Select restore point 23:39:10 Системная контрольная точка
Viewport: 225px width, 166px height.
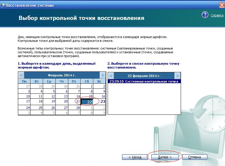[x=144, y=81]
